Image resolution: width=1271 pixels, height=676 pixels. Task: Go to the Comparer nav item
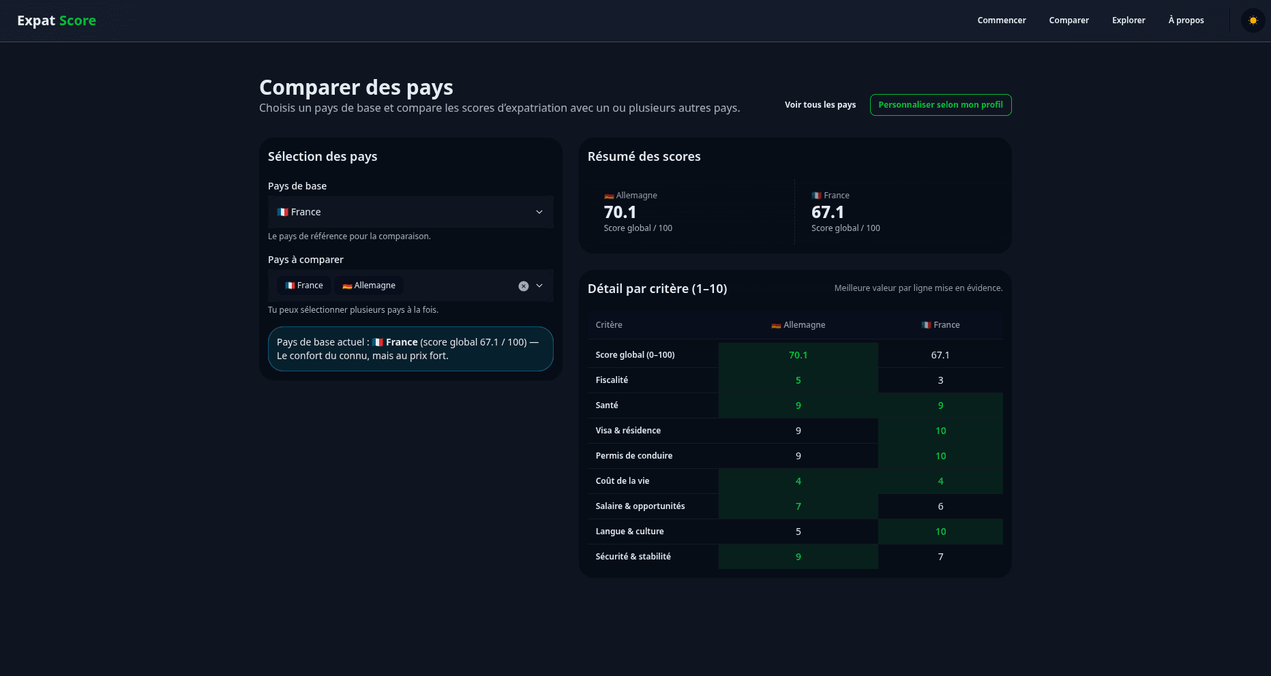tap(1068, 20)
